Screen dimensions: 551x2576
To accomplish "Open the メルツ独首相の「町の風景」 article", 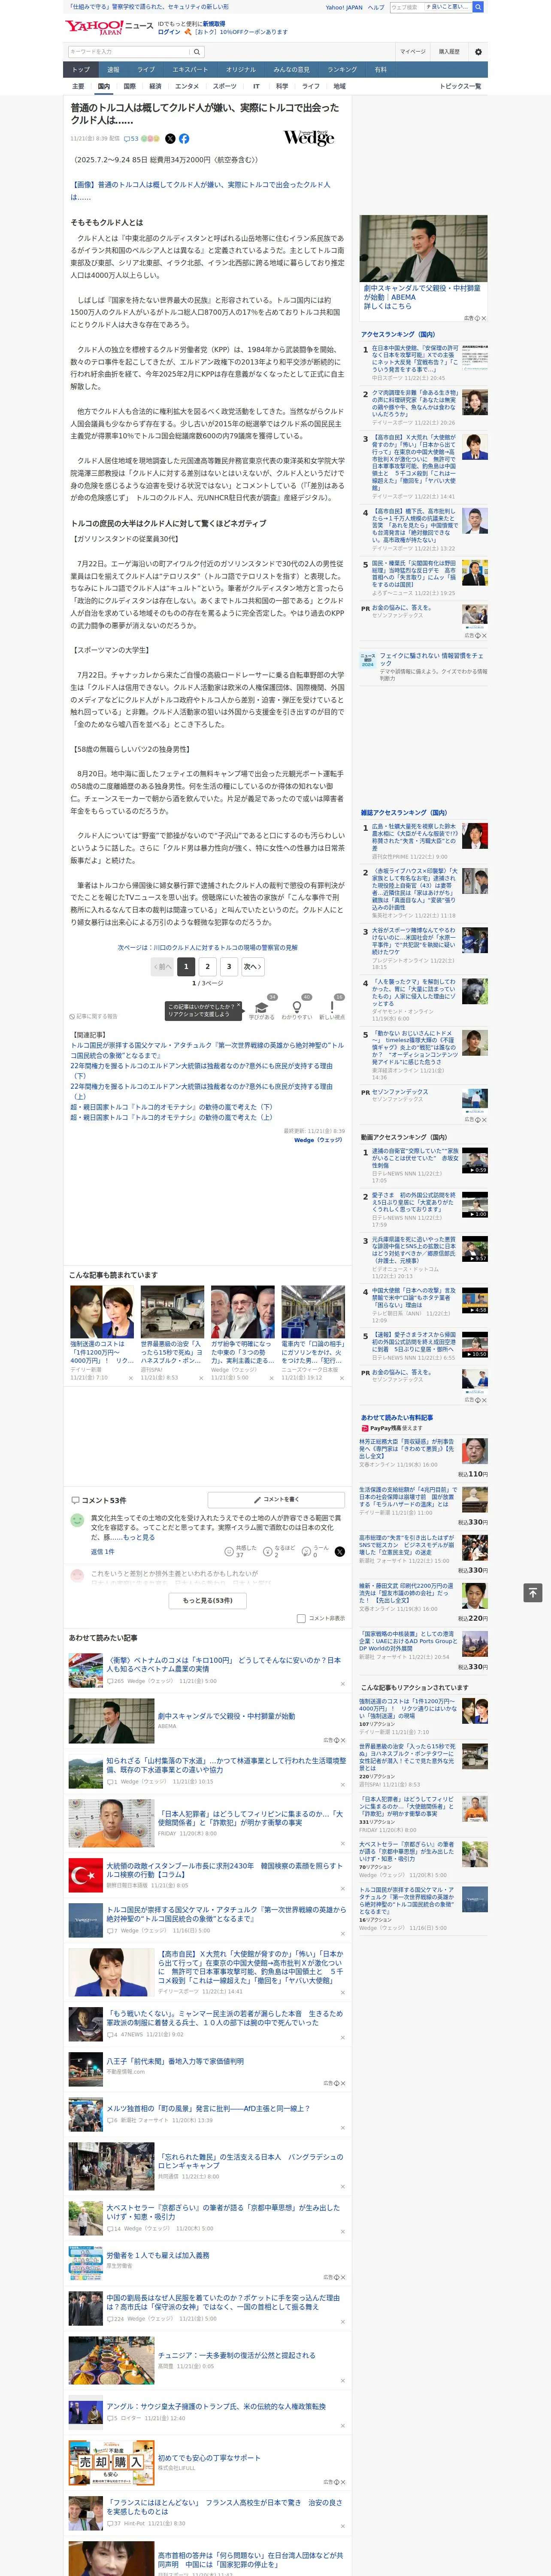I will [208, 2108].
